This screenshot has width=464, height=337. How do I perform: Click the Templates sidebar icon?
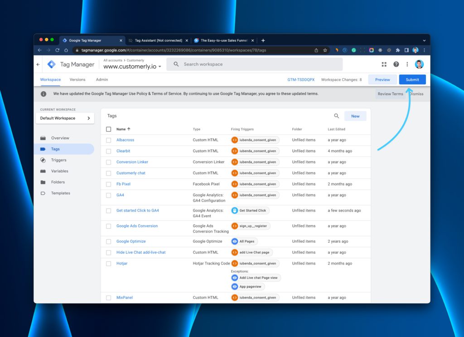point(43,193)
